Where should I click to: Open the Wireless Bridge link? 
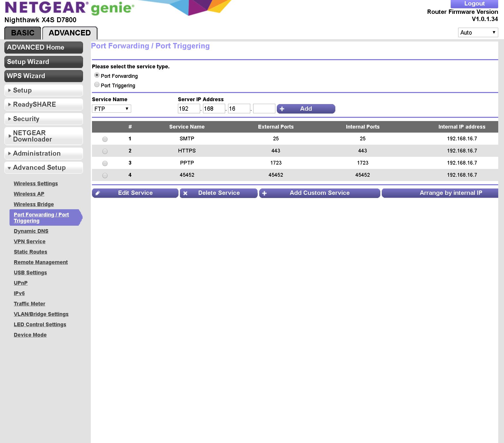(x=34, y=204)
